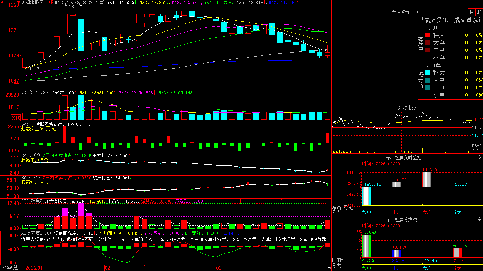Select the 镇海股份 stock name
483x271 pixels.
35,2
